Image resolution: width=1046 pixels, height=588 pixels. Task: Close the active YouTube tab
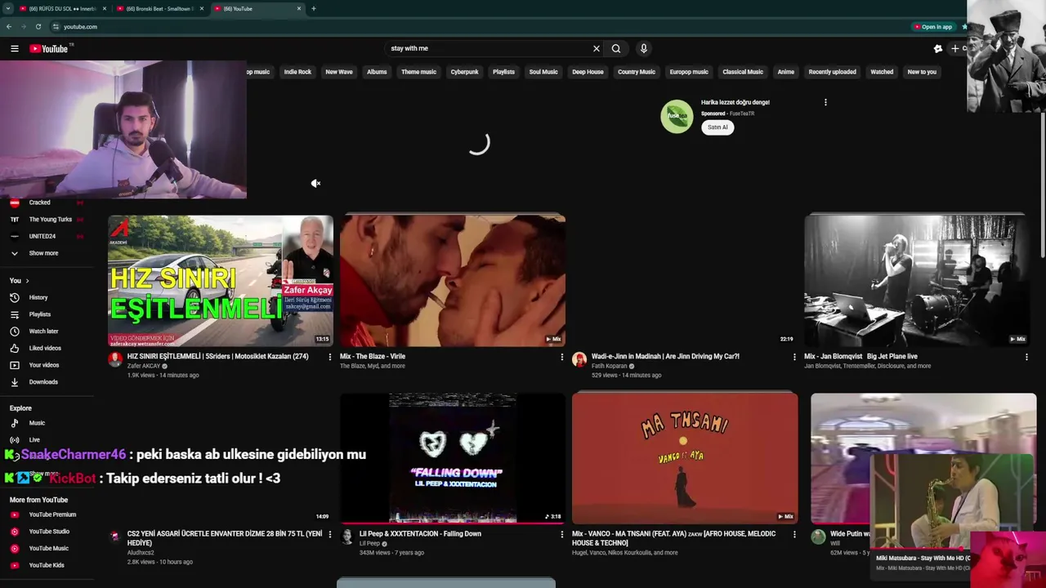[299, 8]
